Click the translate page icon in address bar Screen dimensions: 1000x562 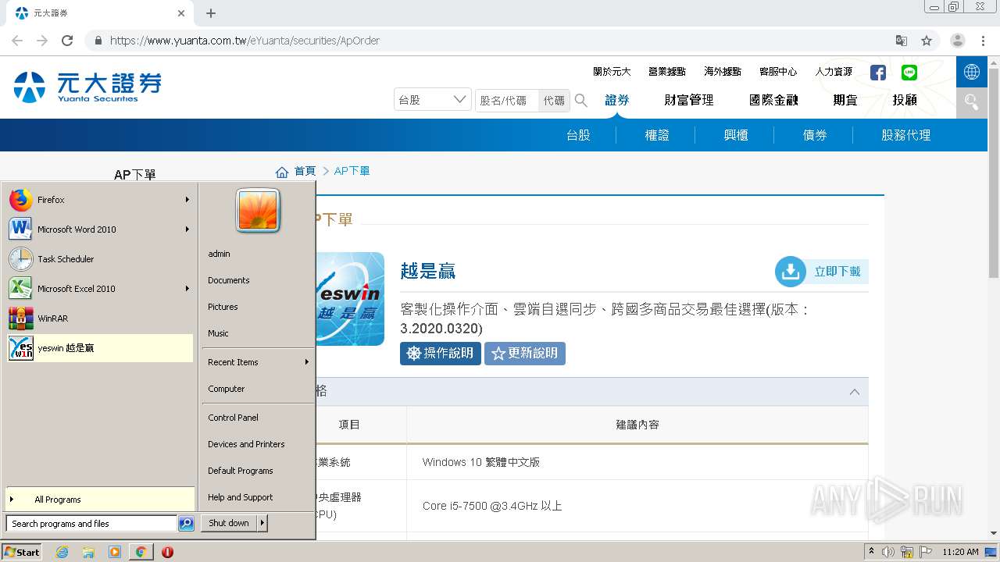click(902, 41)
